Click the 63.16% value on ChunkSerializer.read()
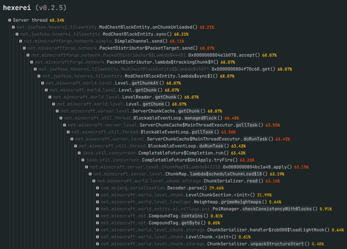Viewport: 347px width, 249px height. (x=273, y=181)
